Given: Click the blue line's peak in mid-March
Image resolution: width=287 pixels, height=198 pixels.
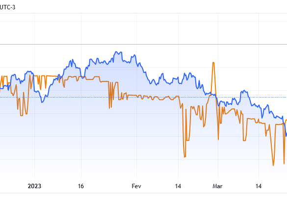Looking at the screenshot, I should [x=244, y=91].
